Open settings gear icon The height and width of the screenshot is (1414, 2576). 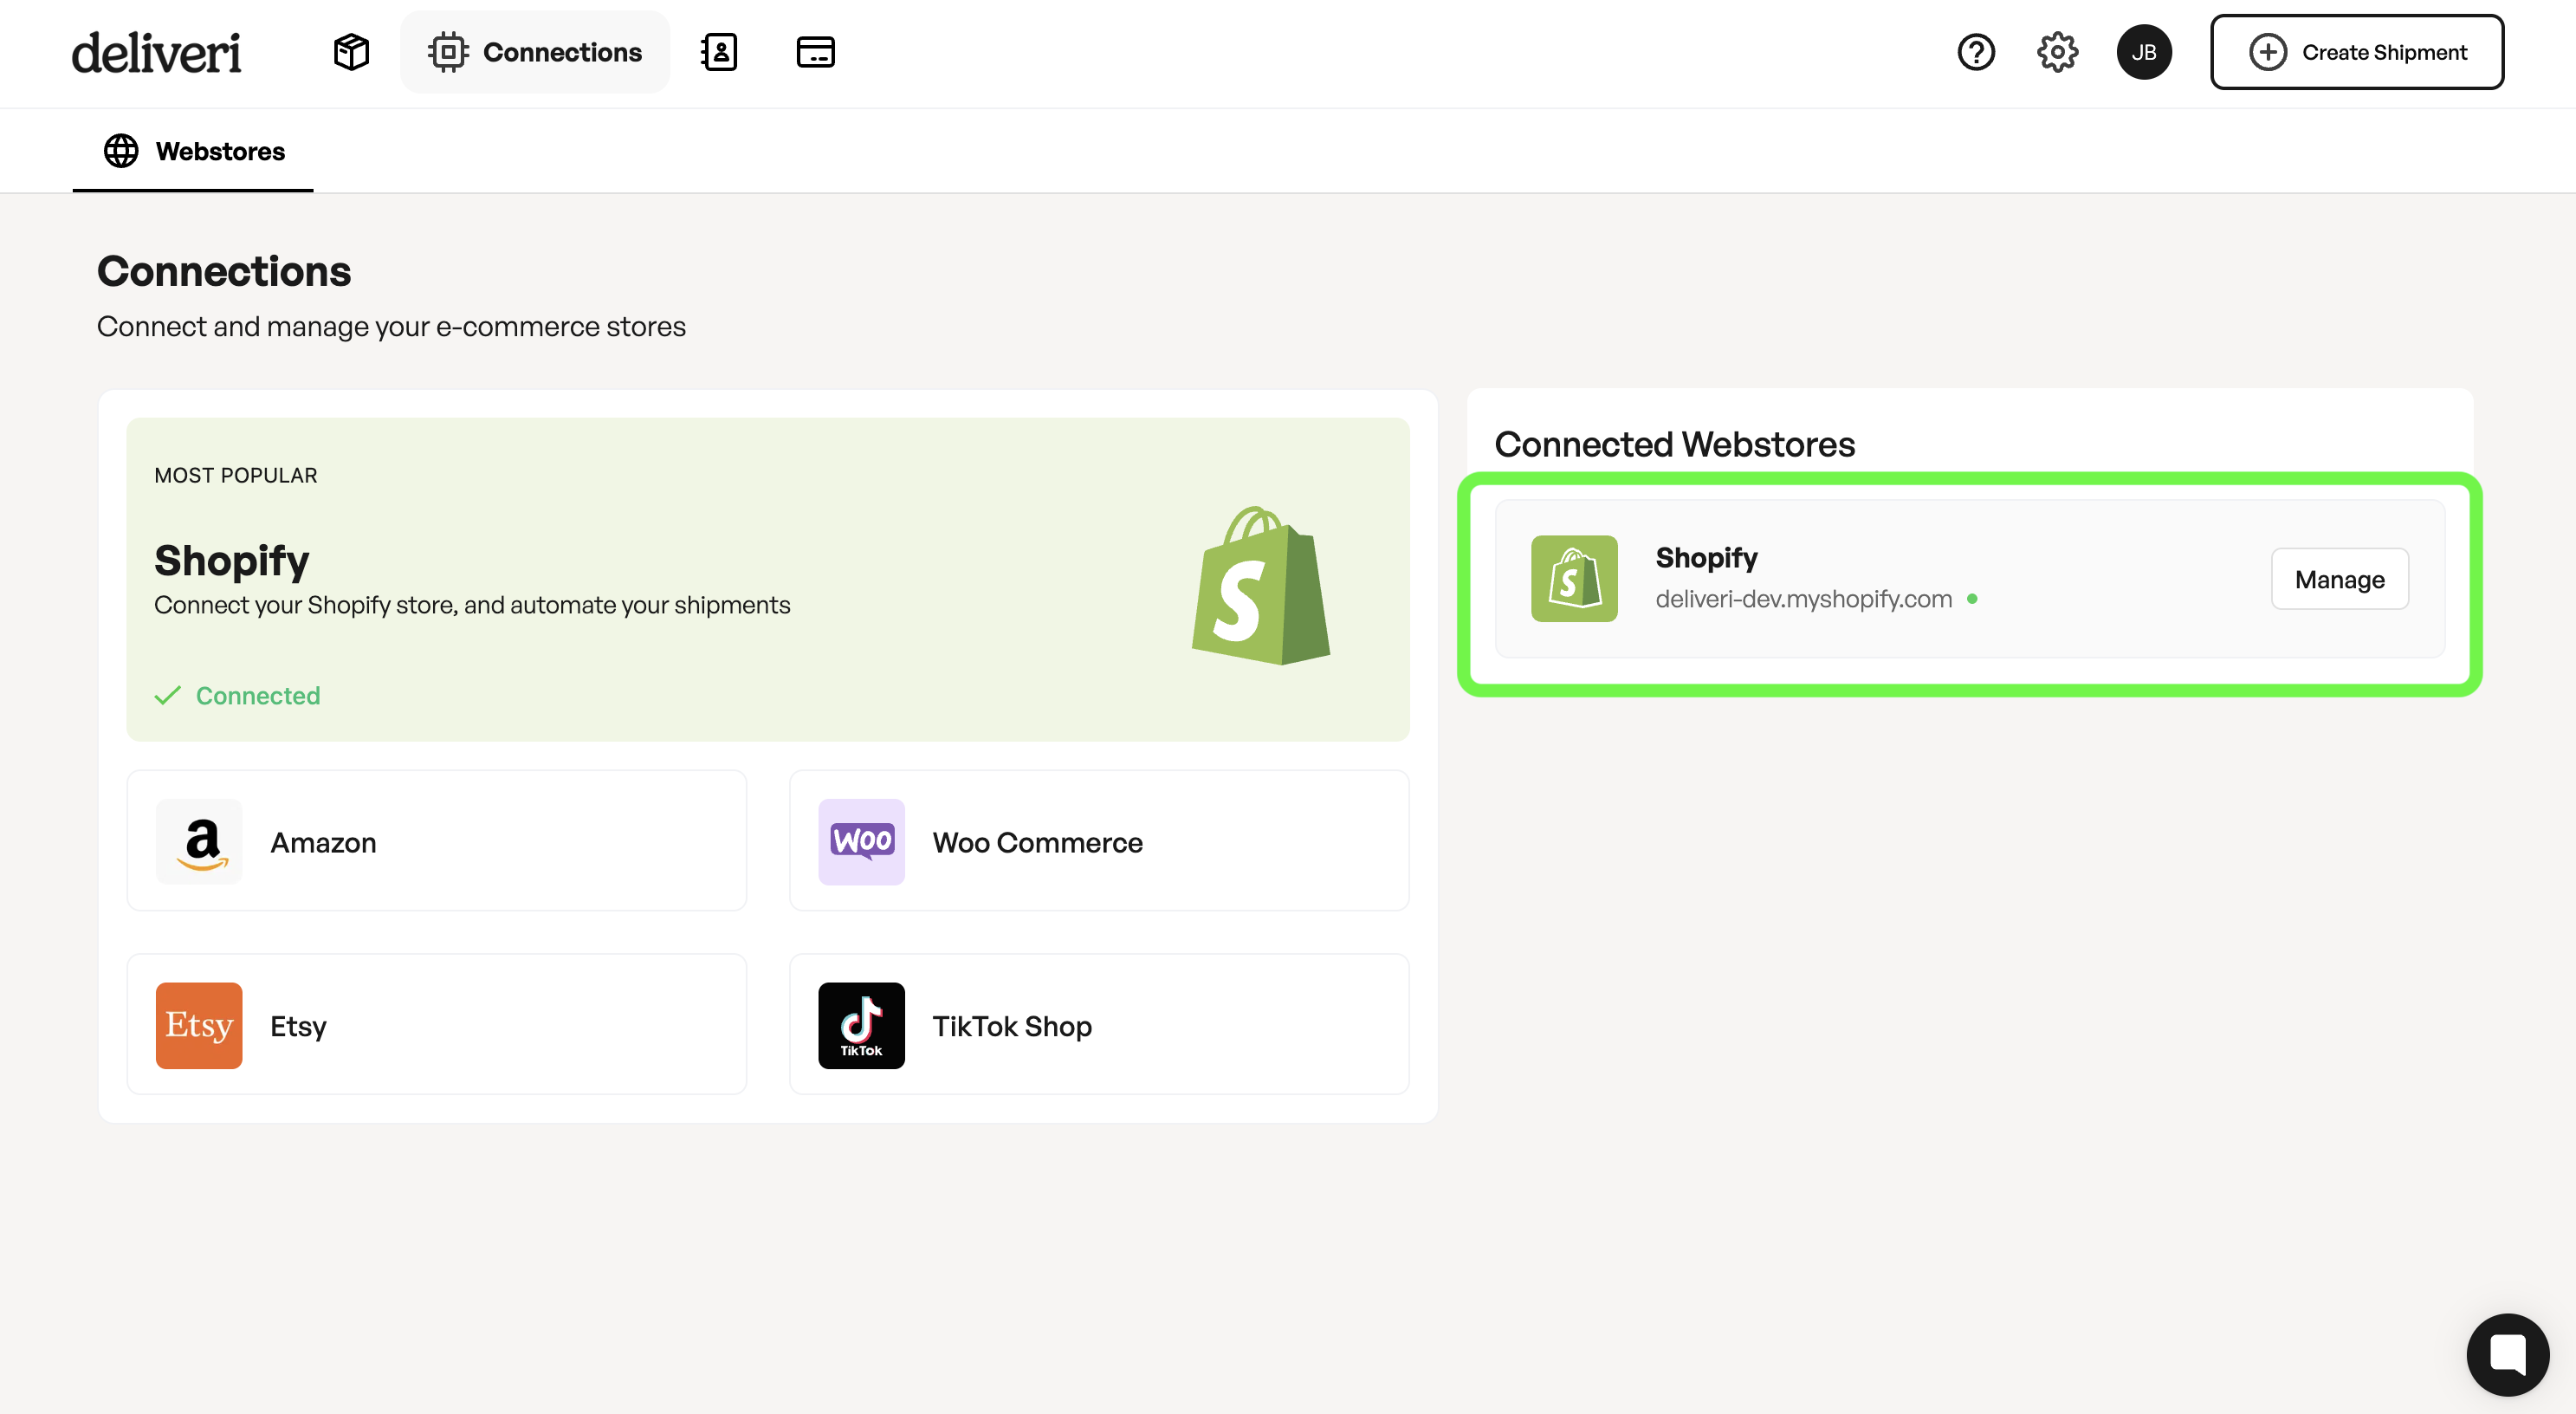pos(2057,52)
